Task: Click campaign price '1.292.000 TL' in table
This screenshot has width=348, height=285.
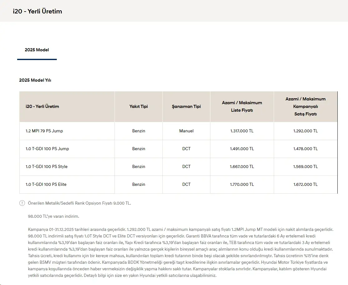Action: 305,131
